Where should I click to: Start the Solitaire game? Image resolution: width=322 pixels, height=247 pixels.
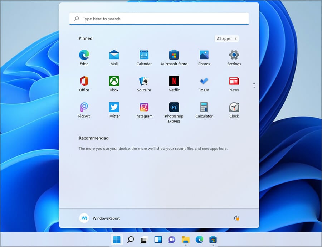[144, 84]
